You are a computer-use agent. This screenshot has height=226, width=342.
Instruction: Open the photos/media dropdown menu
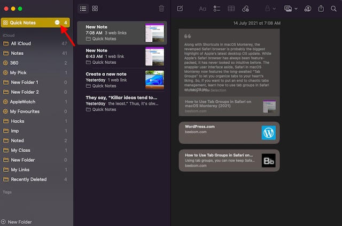[290, 9]
